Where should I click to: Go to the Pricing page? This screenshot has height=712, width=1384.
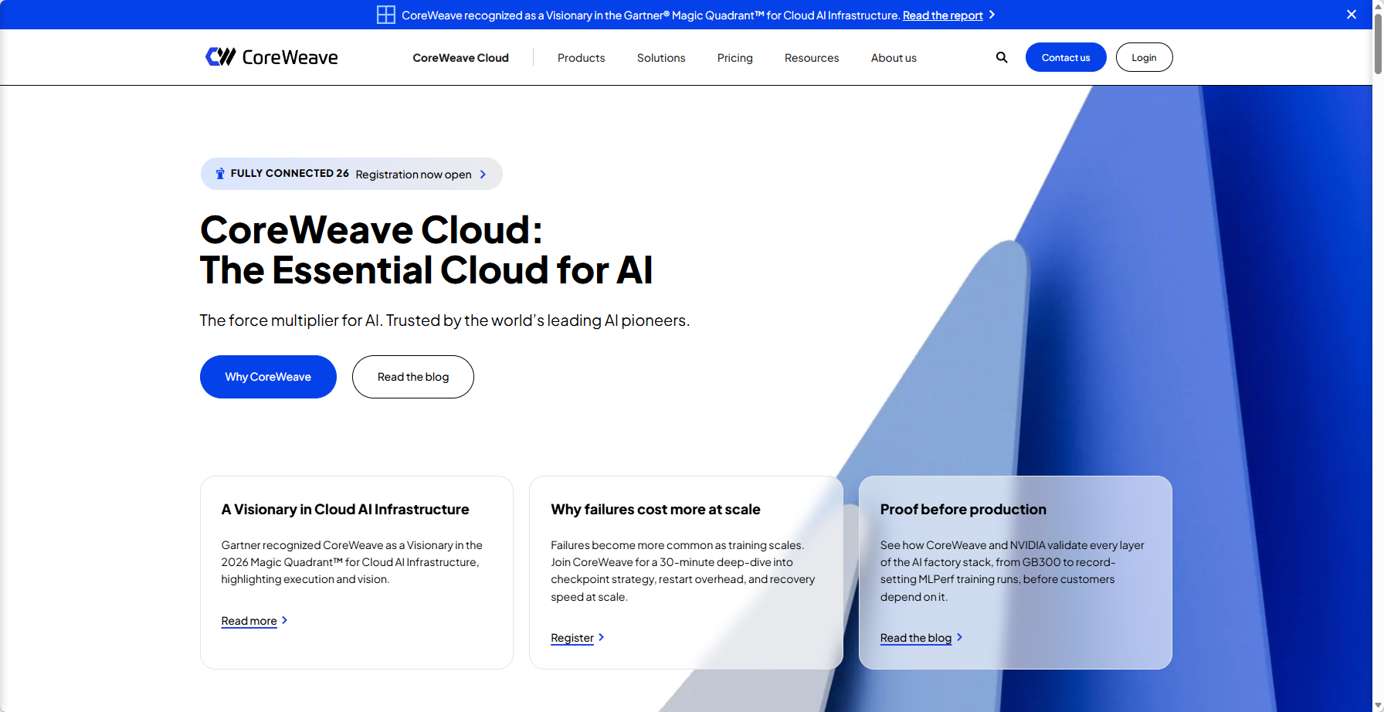pos(735,58)
